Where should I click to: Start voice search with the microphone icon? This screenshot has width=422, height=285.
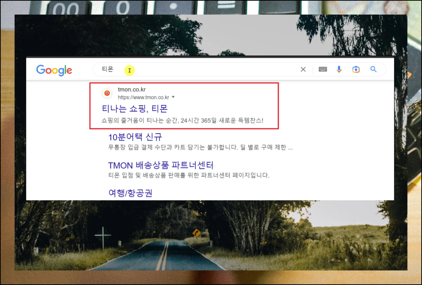click(x=339, y=69)
